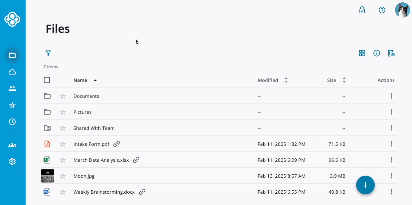Open Weekly Brainstorming.docx file name
This screenshot has width=412, height=205.
104,192
